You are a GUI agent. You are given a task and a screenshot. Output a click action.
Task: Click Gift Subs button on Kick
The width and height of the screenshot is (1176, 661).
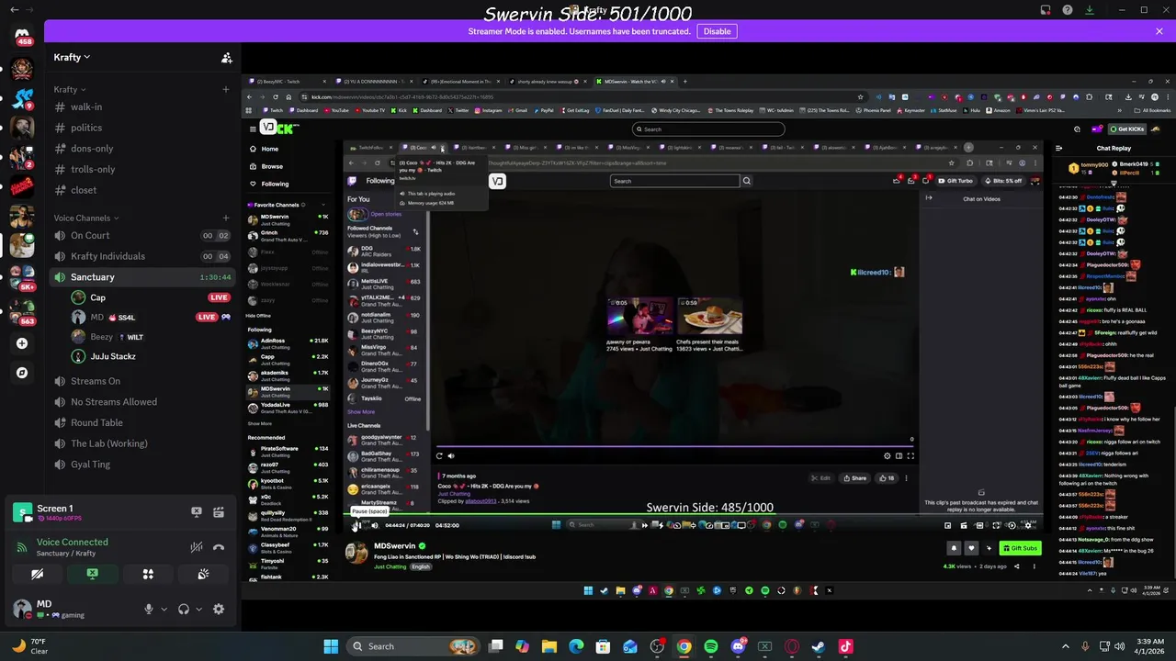pyautogui.click(x=1020, y=548)
